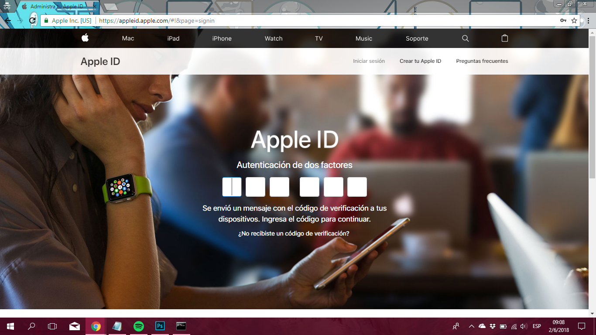Focus the sixth verification code digit box

(357, 187)
